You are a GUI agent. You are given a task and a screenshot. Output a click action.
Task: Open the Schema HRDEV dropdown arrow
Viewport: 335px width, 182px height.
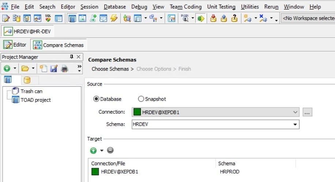(295, 125)
